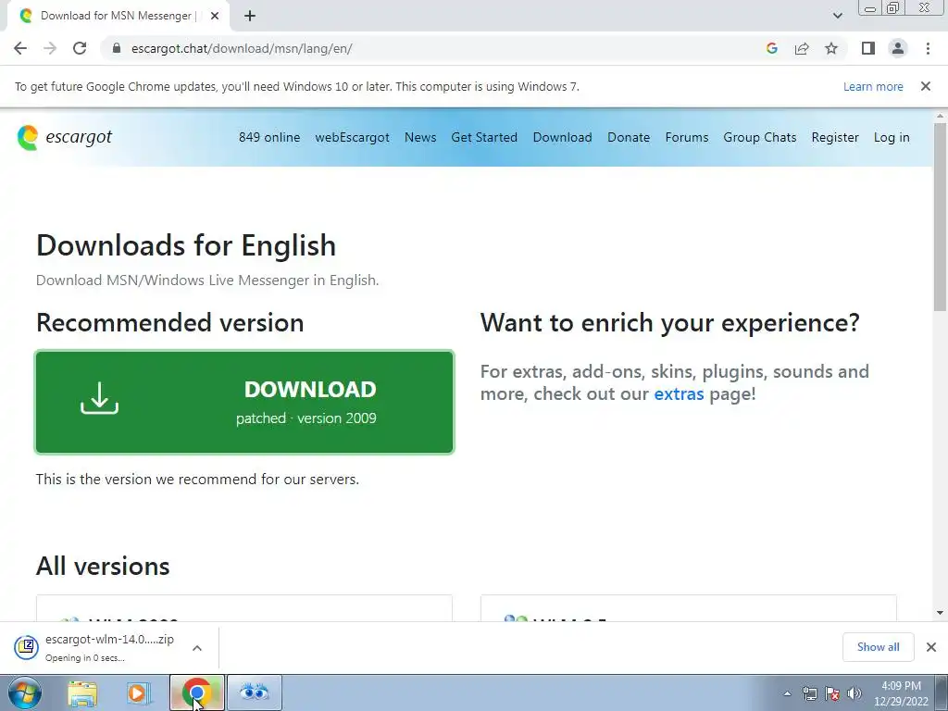Open the Chrome side panel
Viewport: 948px width, 711px height.
(868, 48)
